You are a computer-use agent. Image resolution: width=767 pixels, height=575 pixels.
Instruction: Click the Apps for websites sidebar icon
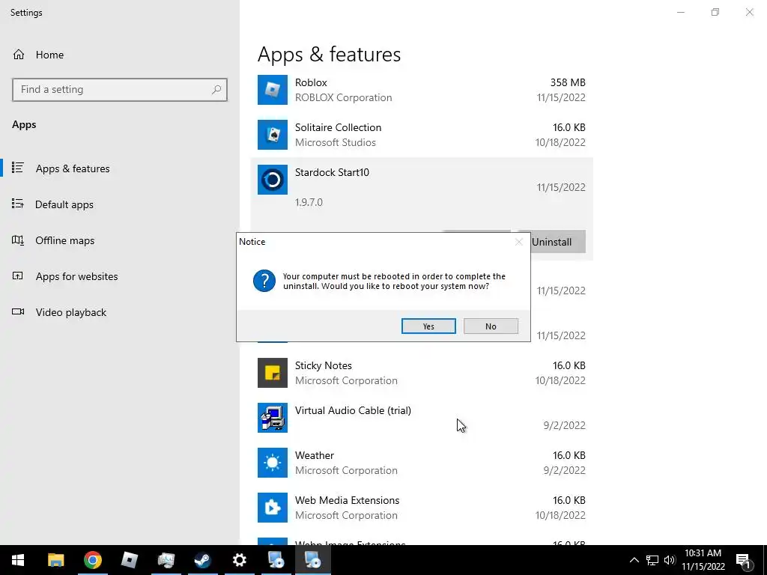tap(18, 276)
